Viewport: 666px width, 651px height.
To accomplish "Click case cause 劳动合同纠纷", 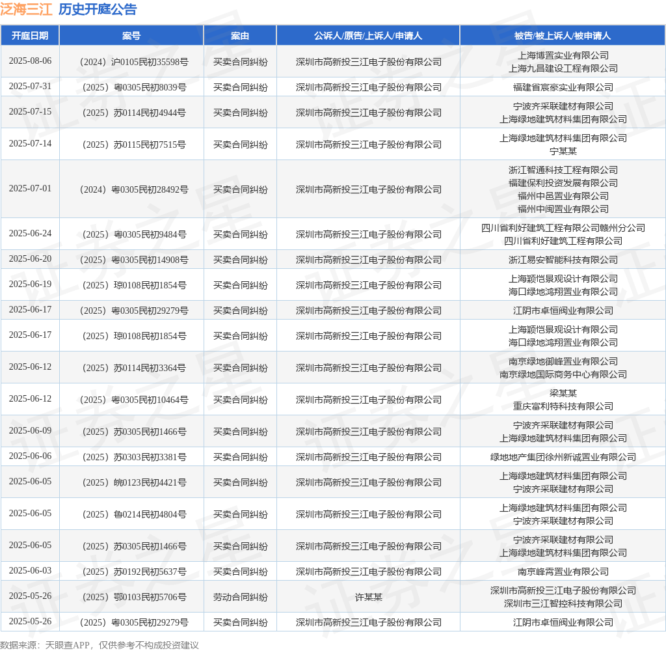I will pos(241,597).
